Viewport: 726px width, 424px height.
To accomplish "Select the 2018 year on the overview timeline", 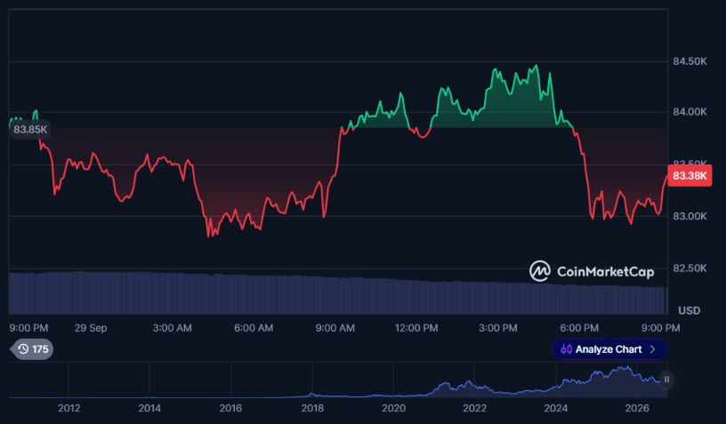I will pyautogui.click(x=312, y=408).
